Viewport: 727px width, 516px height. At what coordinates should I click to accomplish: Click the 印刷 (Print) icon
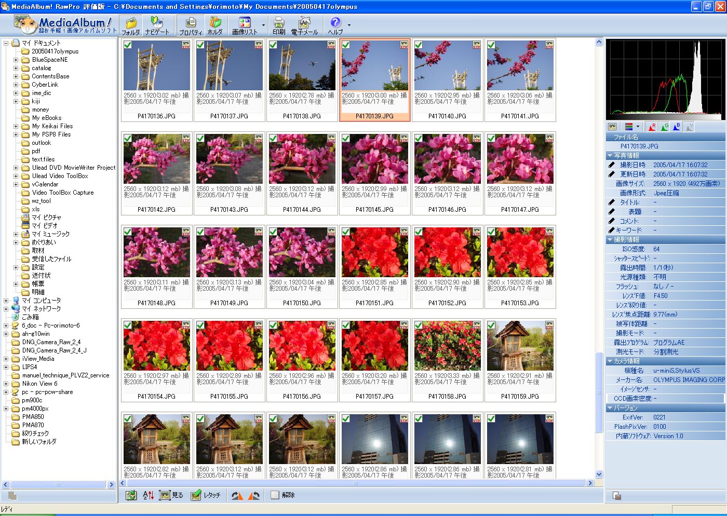(279, 25)
